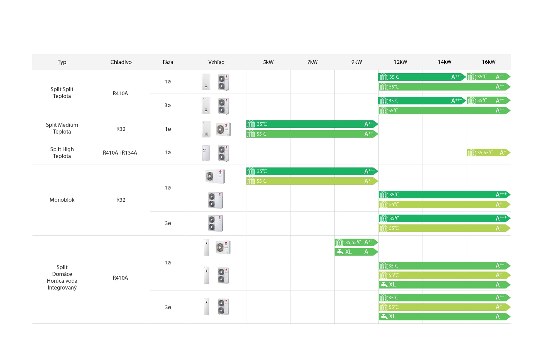Click the radiator icon in Split High Teplota bar
The width and height of the screenshot is (543, 339).
471,153
